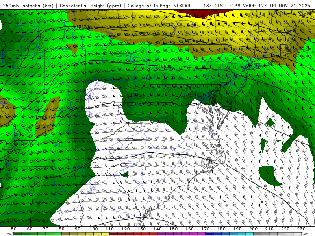Click the 90 value on the color scale
The width and height of the screenshot is (315, 236).
(x=78, y=229)
